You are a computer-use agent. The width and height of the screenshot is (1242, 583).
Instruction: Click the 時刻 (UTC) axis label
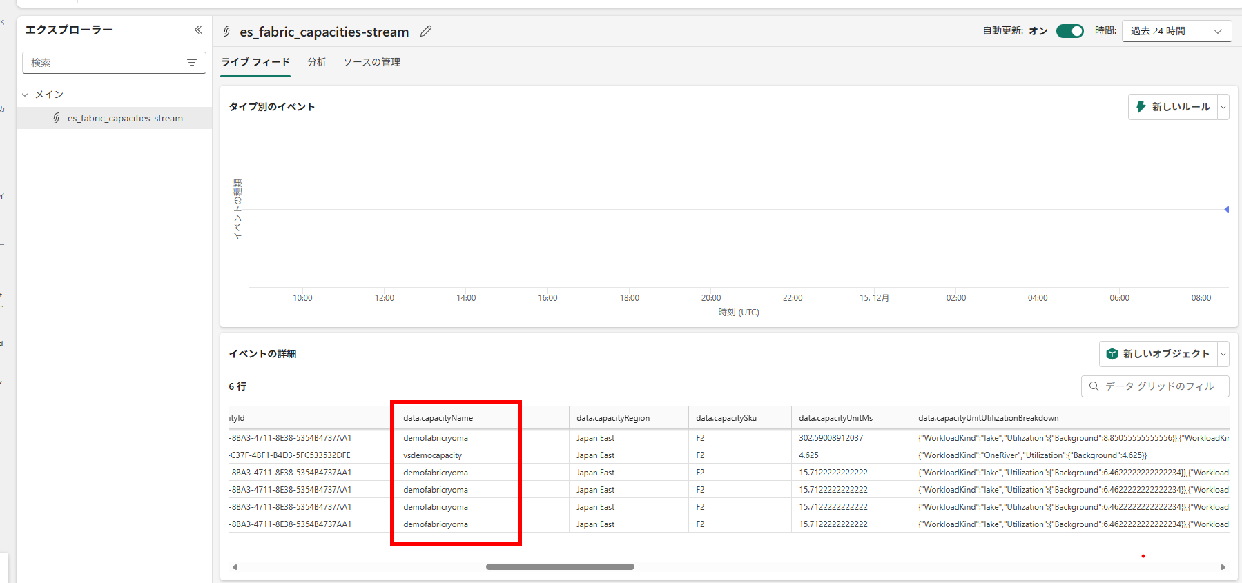click(739, 313)
